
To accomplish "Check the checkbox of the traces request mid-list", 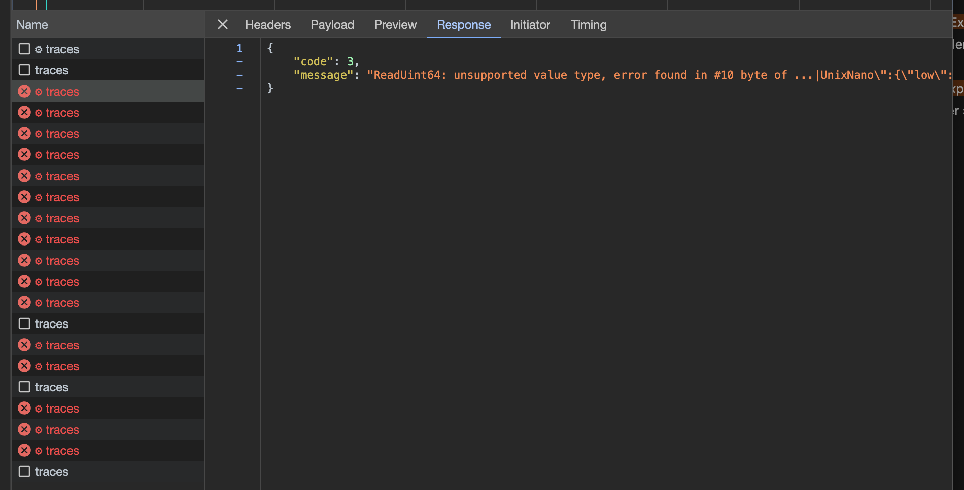I will [24, 323].
